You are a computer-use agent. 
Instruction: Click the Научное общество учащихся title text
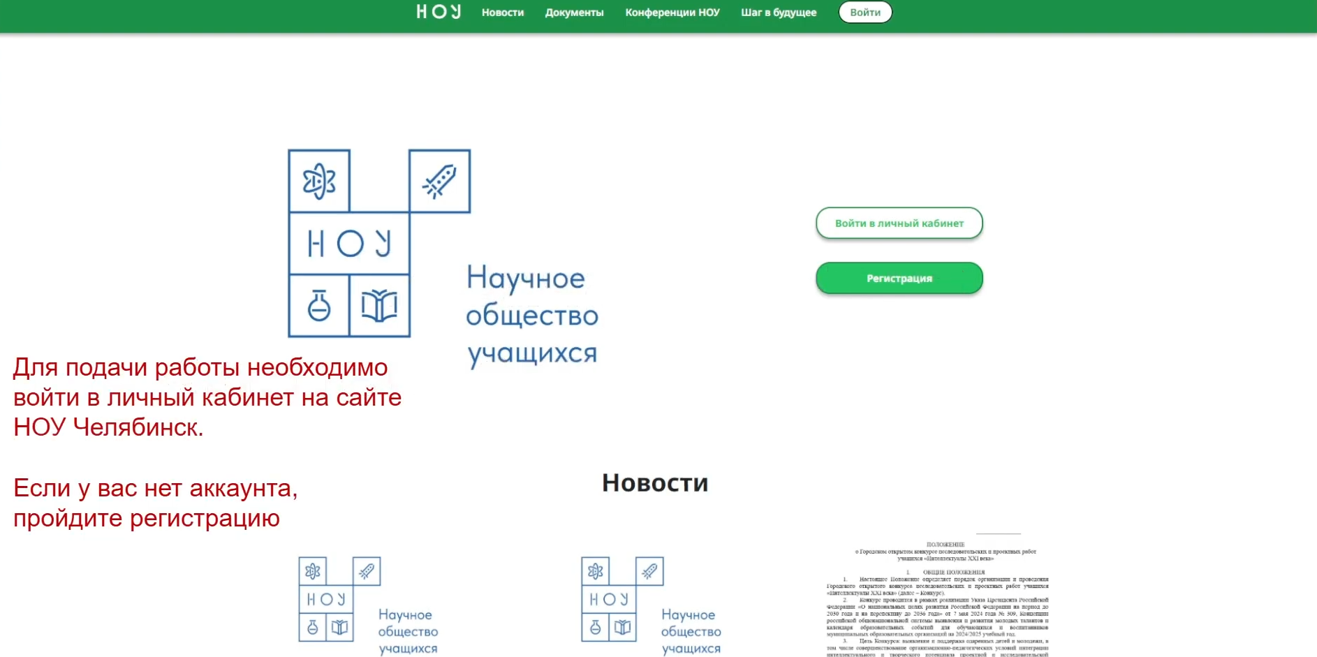tap(532, 316)
